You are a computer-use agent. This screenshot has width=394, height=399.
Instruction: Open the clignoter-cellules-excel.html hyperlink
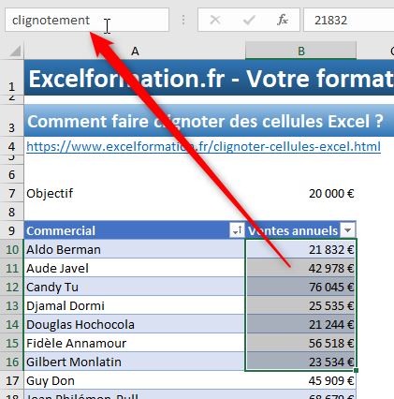pos(203,146)
